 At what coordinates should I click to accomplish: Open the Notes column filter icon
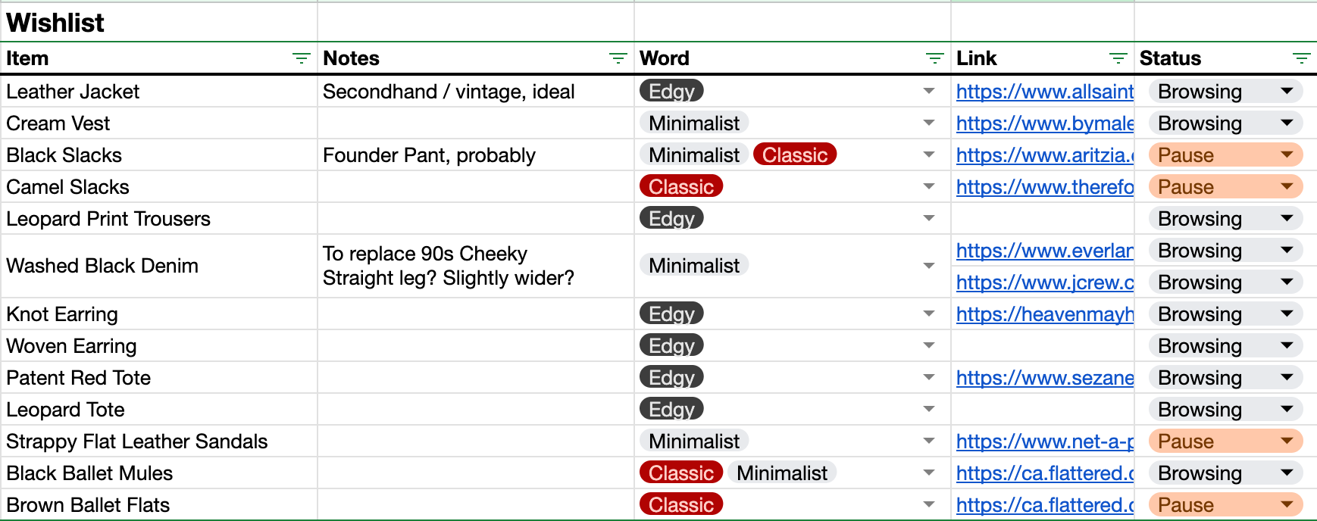618,58
